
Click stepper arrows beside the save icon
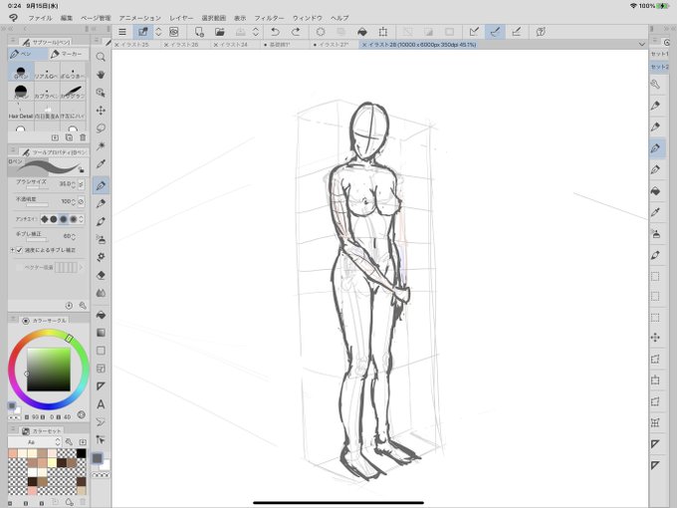pos(256,32)
